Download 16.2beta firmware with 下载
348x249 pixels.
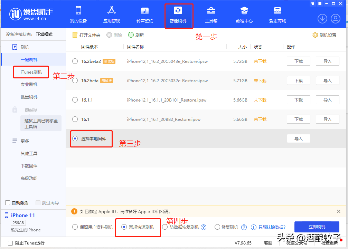(x=299, y=80)
